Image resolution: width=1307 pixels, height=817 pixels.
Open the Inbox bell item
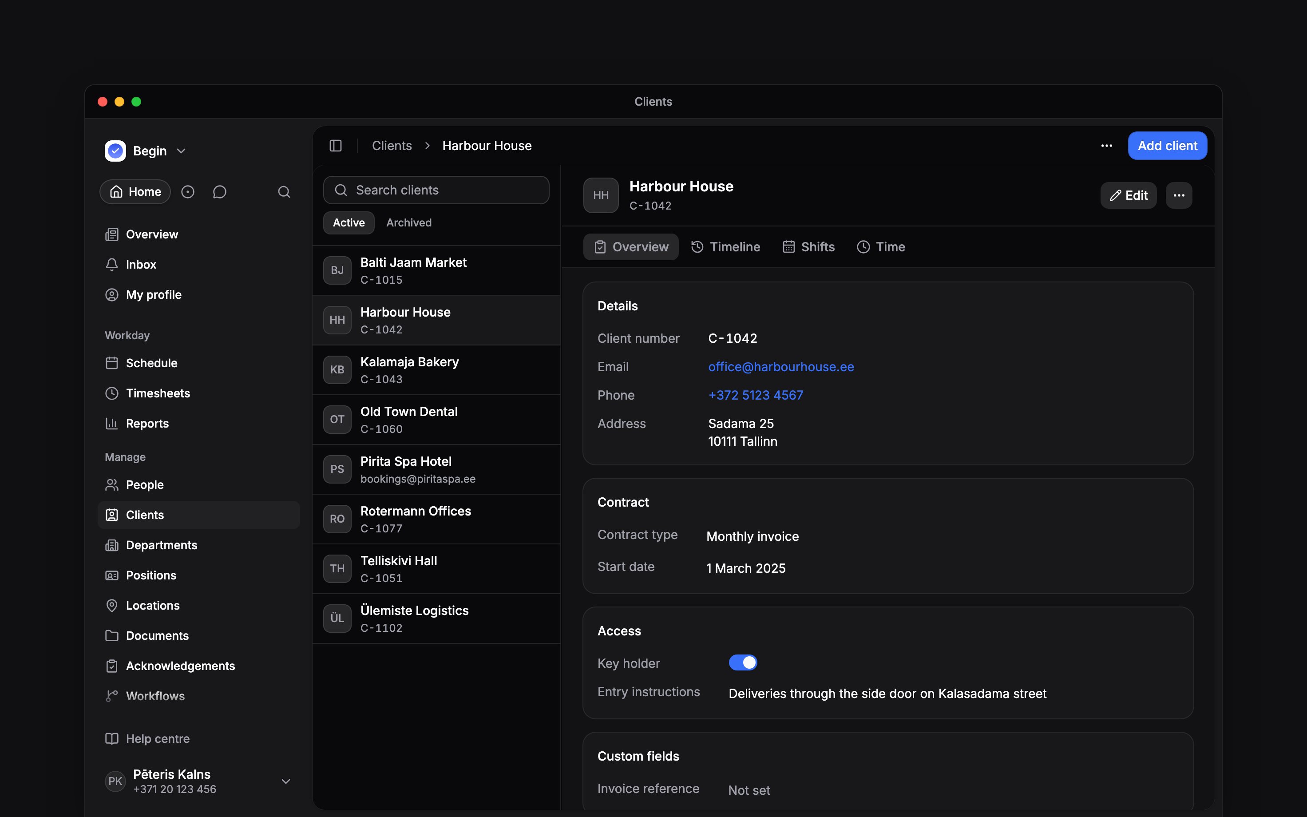[x=198, y=265]
